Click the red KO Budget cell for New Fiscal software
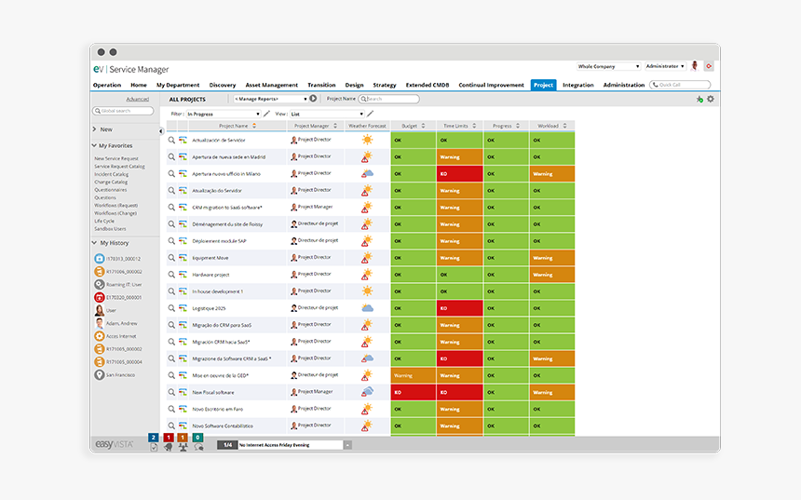The image size is (801, 500). pos(414,393)
